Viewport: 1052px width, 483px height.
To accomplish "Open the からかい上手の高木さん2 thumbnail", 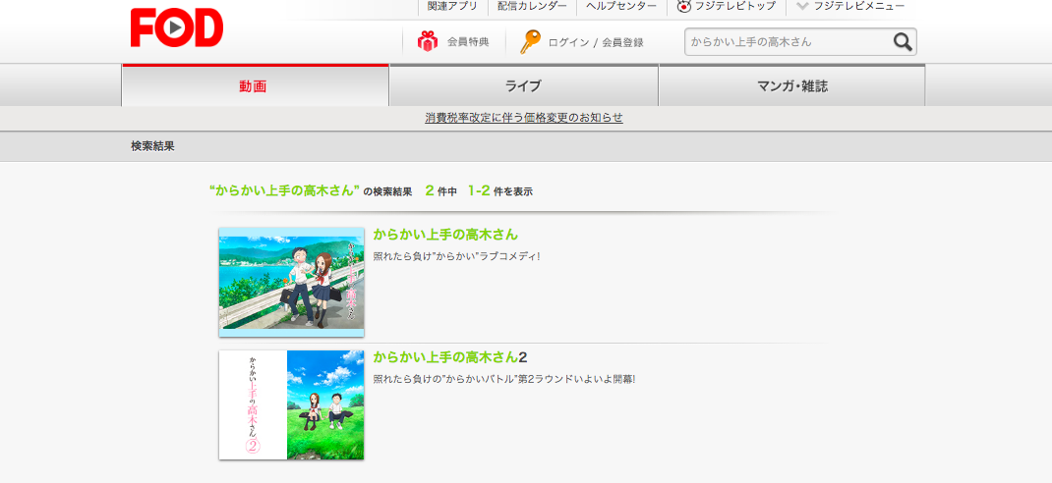I will pos(291,404).
